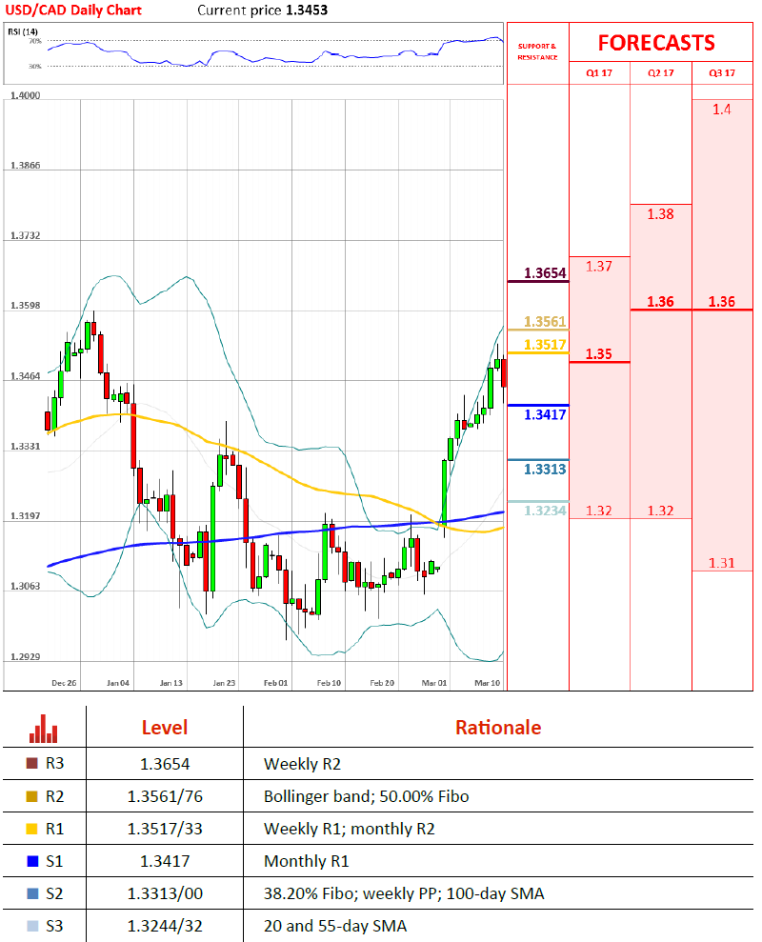
Task: Click the Mar 10 date axis label
Action: coord(488,683)
